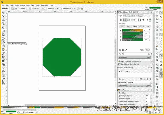Screen dimensions: 164x115
Task: Open the Blend mode dropdown
Action: 140,82
